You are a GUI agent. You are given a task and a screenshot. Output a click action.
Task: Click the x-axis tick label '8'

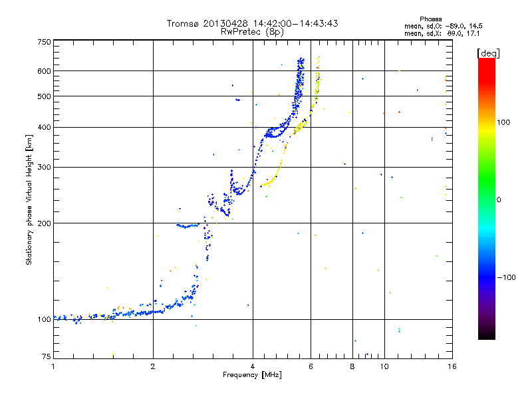coord(352,366)
